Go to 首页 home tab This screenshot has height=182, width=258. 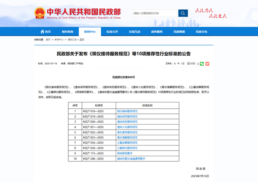pyautogui.click(x=46, y=32)
